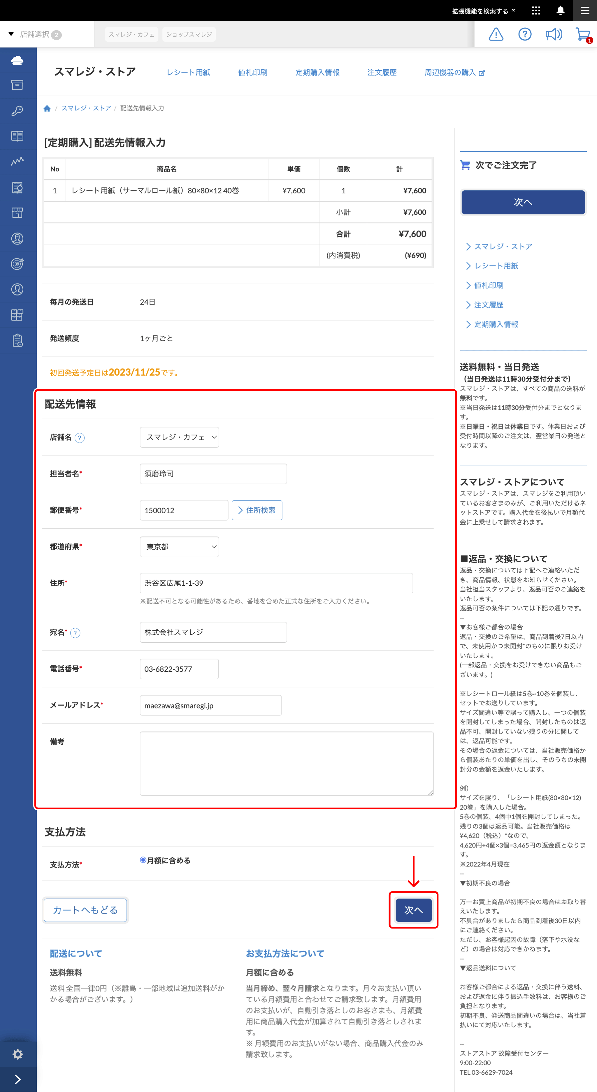597x1092 pixels.
Task: Open the customer profile icon below the target icon
Action: click(17, 289)
